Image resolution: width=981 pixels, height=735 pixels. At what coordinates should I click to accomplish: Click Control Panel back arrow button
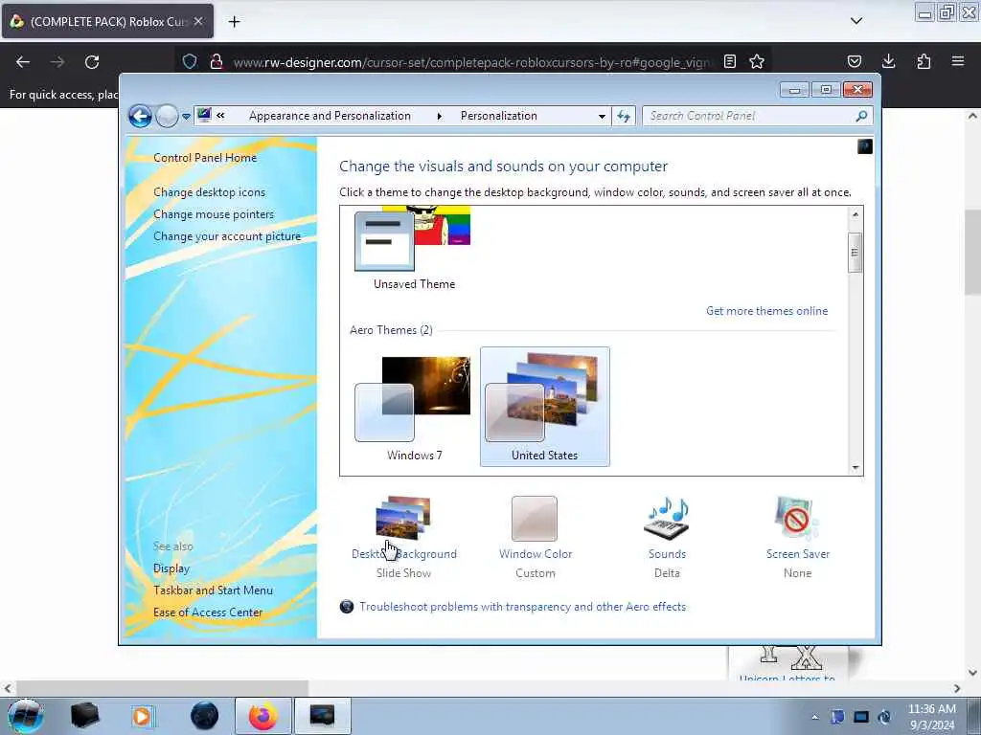click(x=140, y=116)
